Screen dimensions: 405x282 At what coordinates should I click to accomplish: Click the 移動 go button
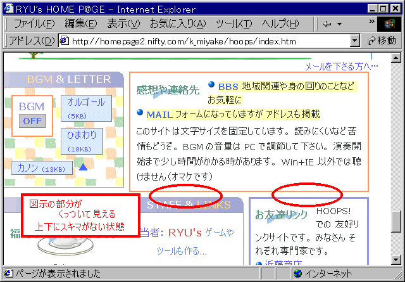[382, 41]
